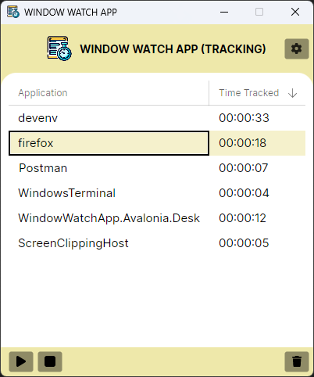Click the WINDOW WATCH APP (TRACKING) heading
This screenshot has width=314, height=377.
click(x=173, y=48)
